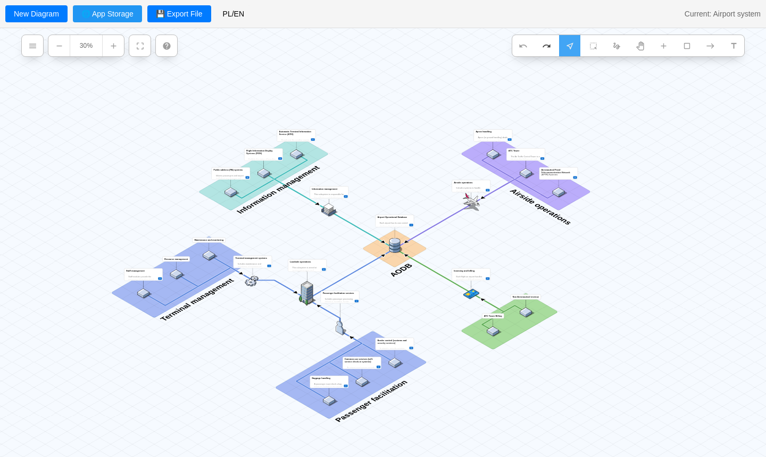The image size is (766, 457).
Task: Click the Export File button
Action: (x=179, y=14)
